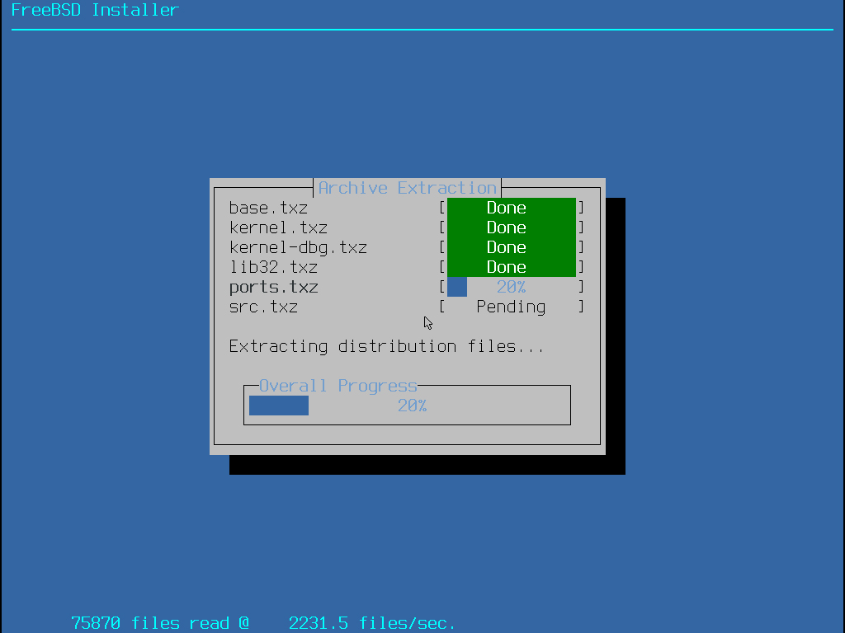Click the Archive Extraction dialog title

(408, 188)
